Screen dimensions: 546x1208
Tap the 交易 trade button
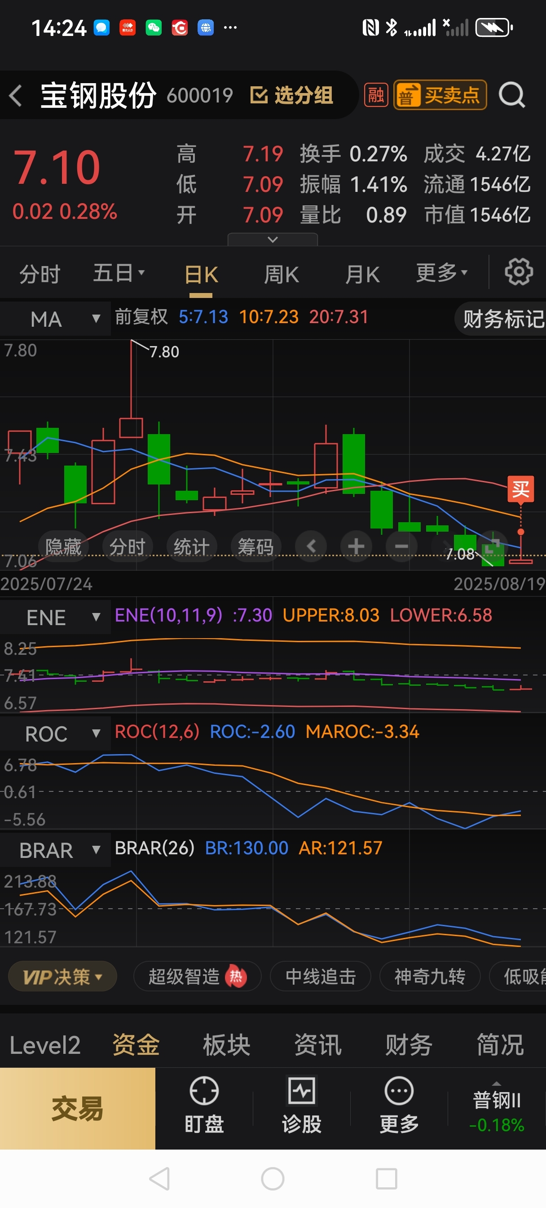coord(77,1109)
